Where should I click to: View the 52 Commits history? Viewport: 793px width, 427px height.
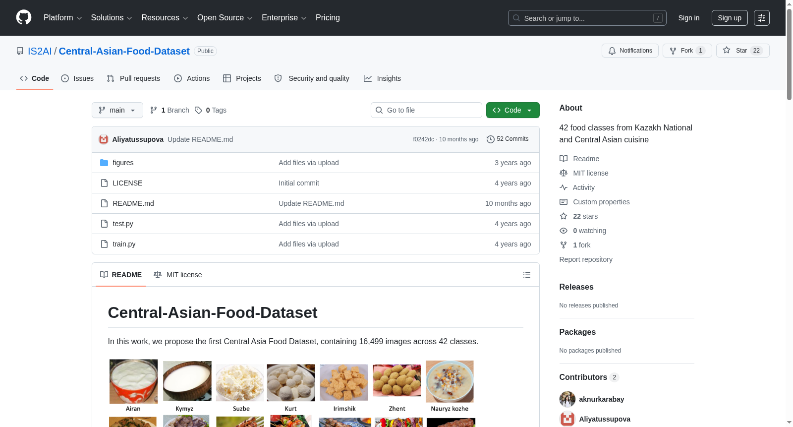508,139
